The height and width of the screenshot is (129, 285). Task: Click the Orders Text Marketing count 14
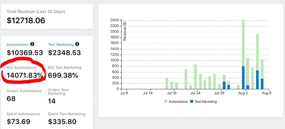click(52, 101)
